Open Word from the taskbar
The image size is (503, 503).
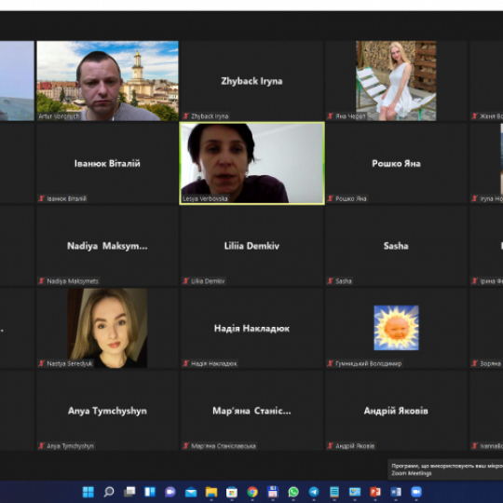[396, 492]
